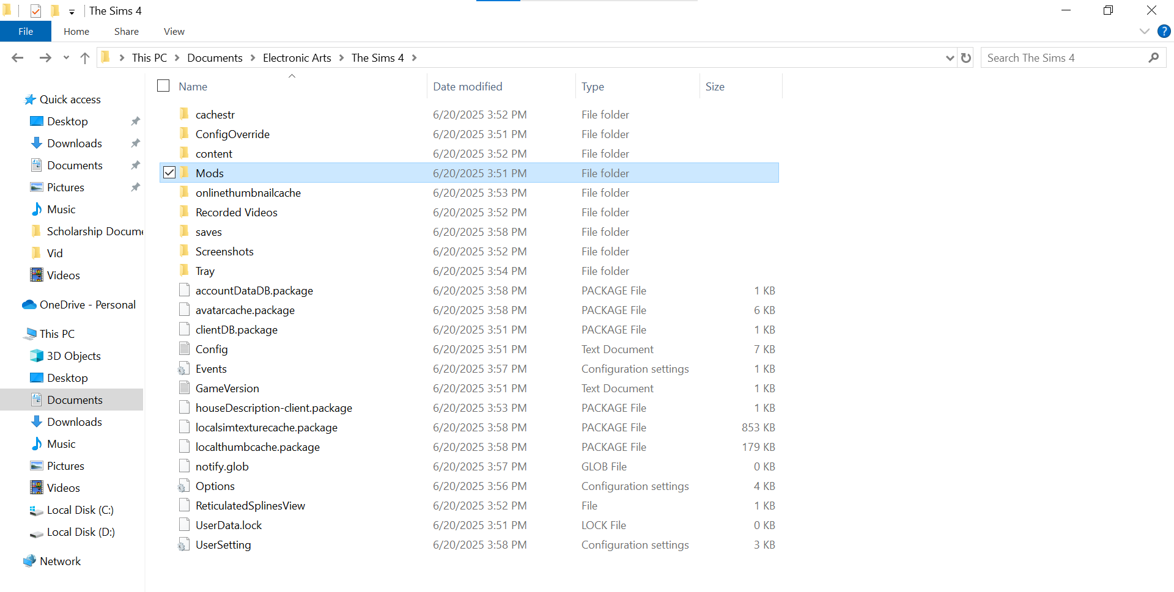Expand the recent locations chevron beside Forward
This screenshot has height=592, width=1174.
coord(65,57)
